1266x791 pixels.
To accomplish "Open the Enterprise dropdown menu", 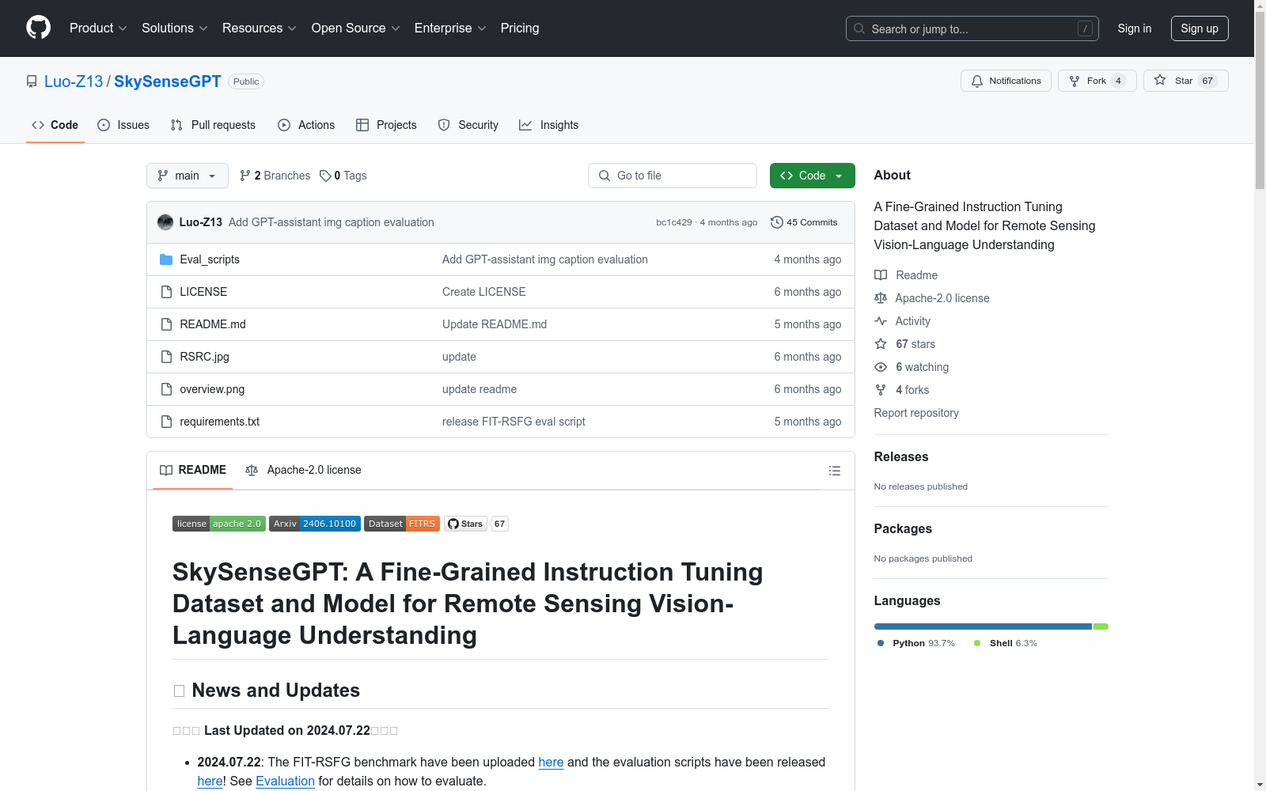I will pyautogui.click(x=450, y=28).
